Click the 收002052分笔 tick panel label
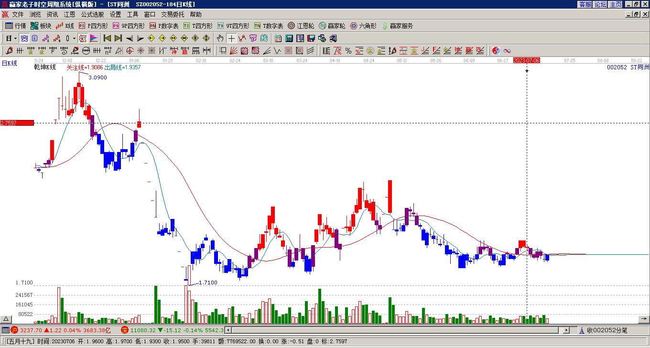Viewport: 650px width, 348px height. click(607, 330)
